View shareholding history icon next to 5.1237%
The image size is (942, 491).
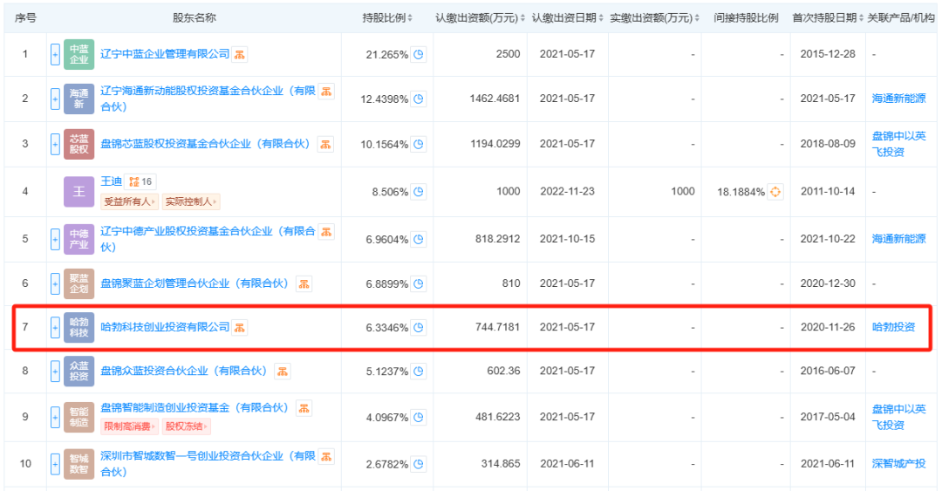pyautogui.click(x=419, y=372)
